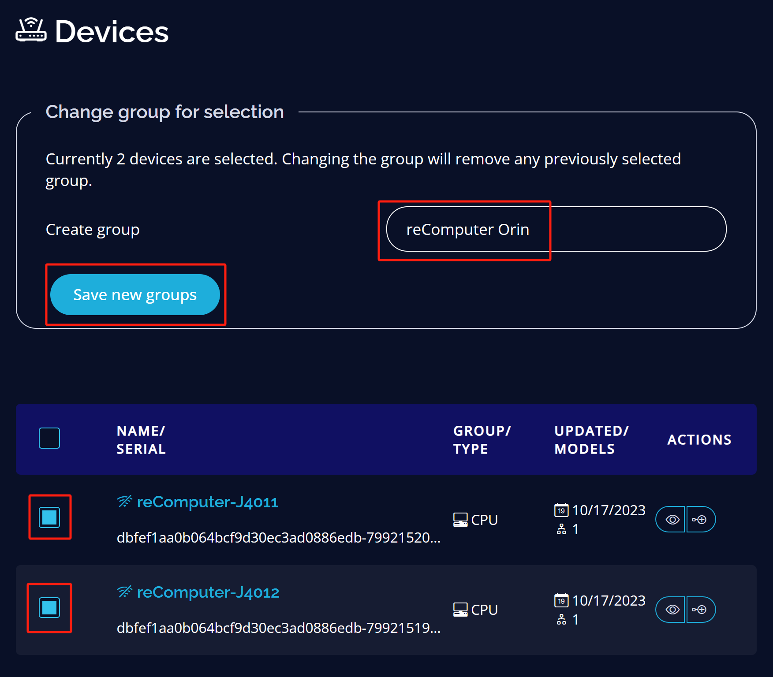
Task: Click offline wifi icon beside reComputer-J4011
Action: point(125,502)
